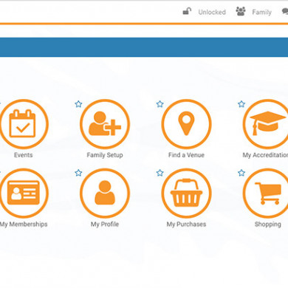Image resolution: width=288 pixels, height=288 pixels.
Task: Click the Family label in header
Action: [261, 12]
